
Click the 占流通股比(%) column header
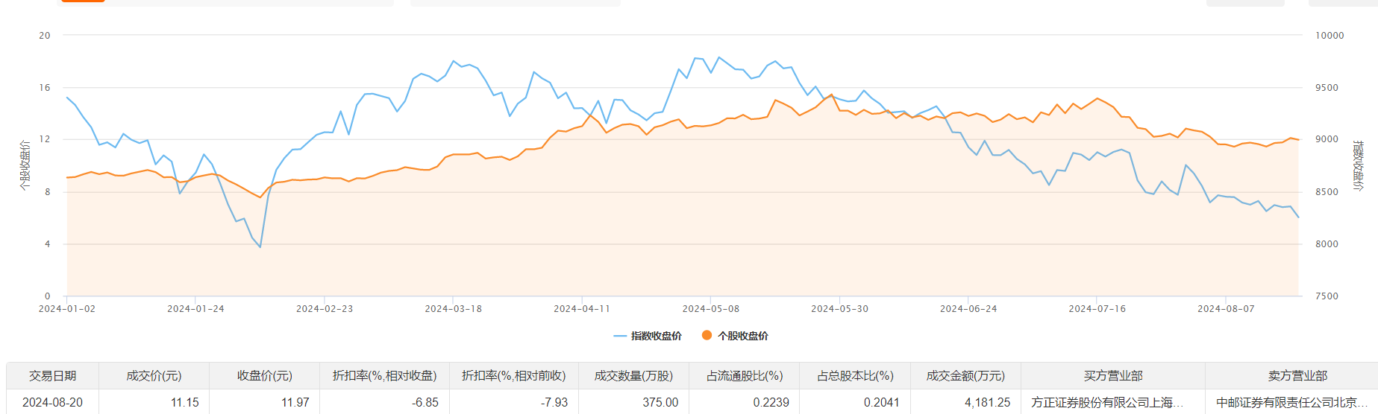coord(744,376)
